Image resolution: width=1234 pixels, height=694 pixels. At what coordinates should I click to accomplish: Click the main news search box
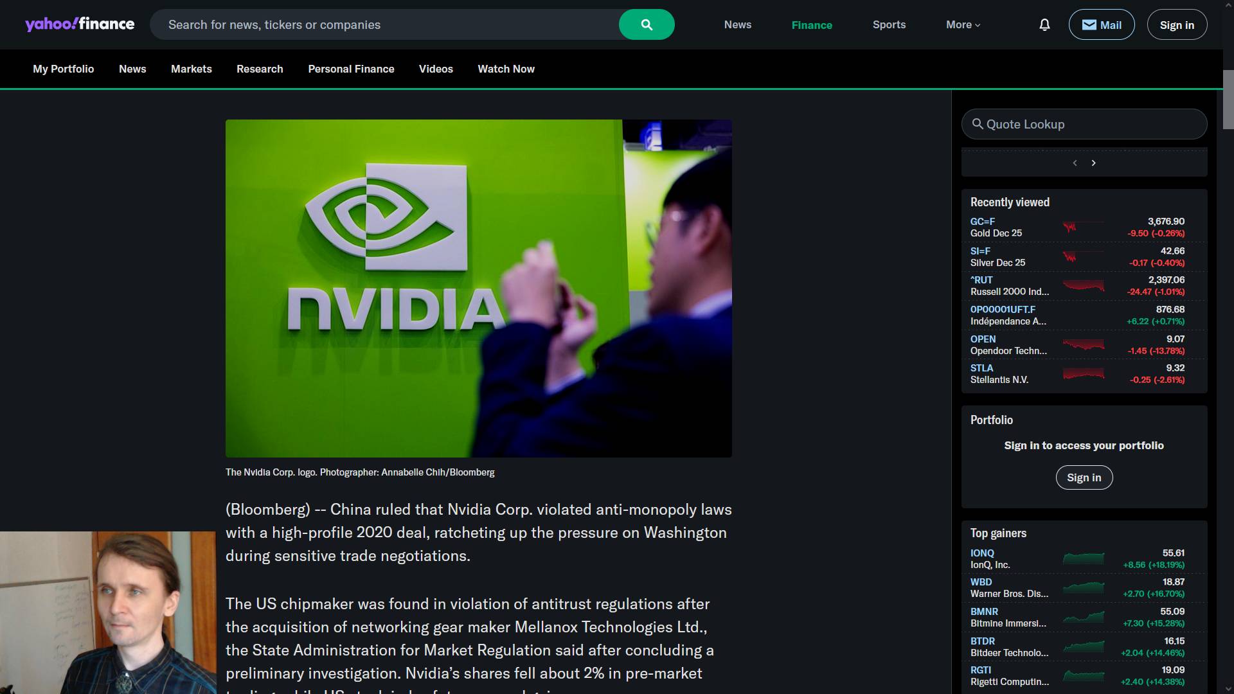pos(386,25)
